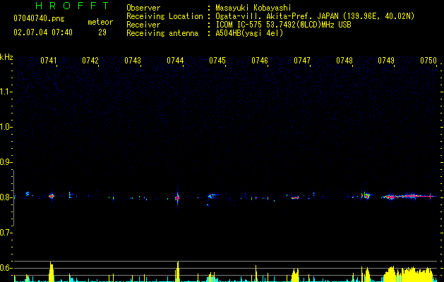444x282 pixels.
Task: Click the Observer field label
Action: point(143,8)
